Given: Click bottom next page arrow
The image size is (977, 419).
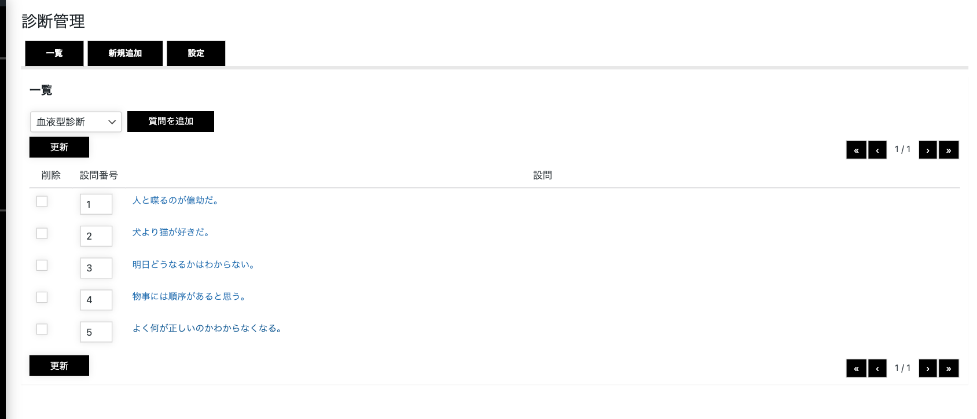Looking at the screenshot, I should (928, 368).
